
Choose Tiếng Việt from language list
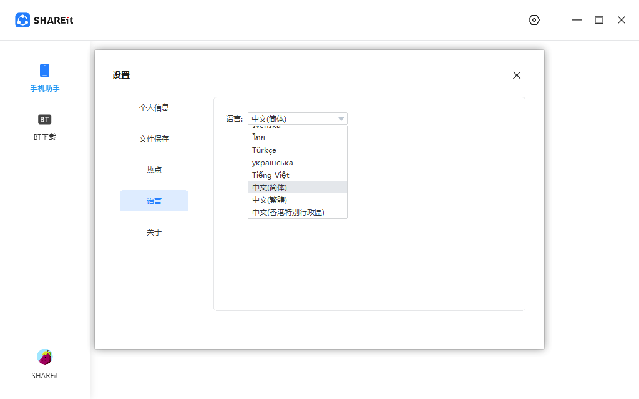point(298,175)
